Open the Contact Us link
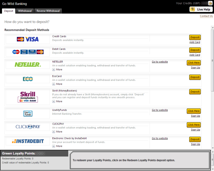 (x=206, y=16)
